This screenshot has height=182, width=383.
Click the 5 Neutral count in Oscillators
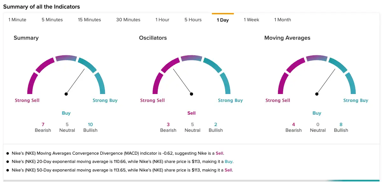(192, 127)
